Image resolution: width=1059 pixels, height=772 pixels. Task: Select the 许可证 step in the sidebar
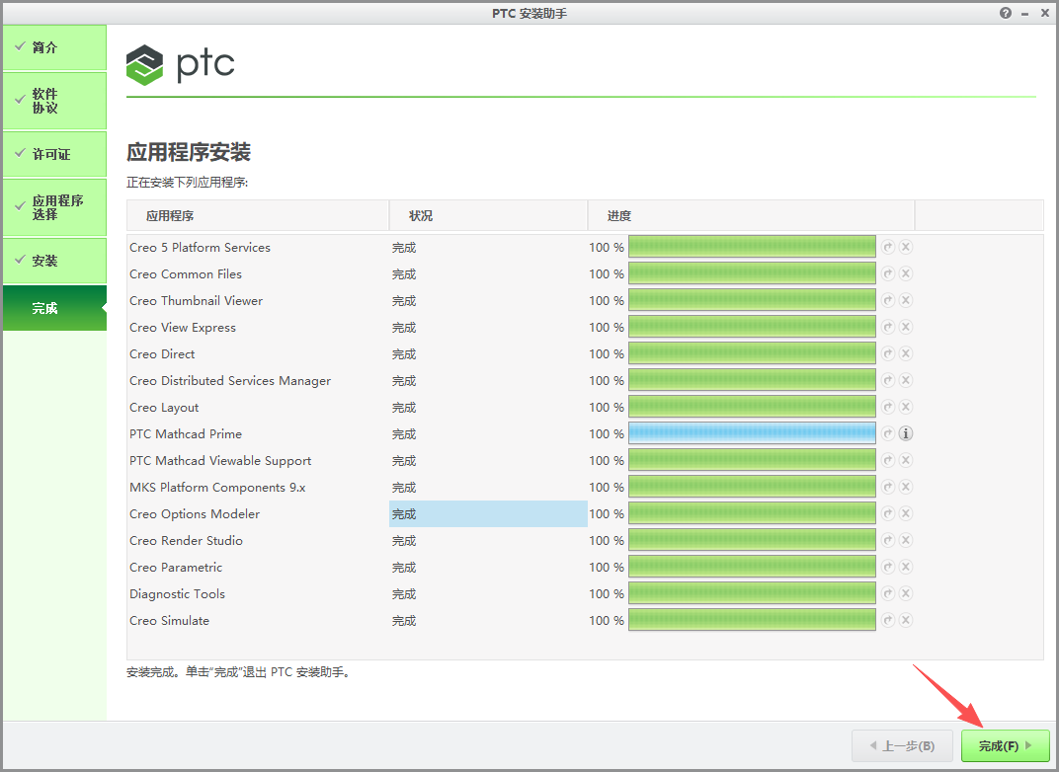54,154
